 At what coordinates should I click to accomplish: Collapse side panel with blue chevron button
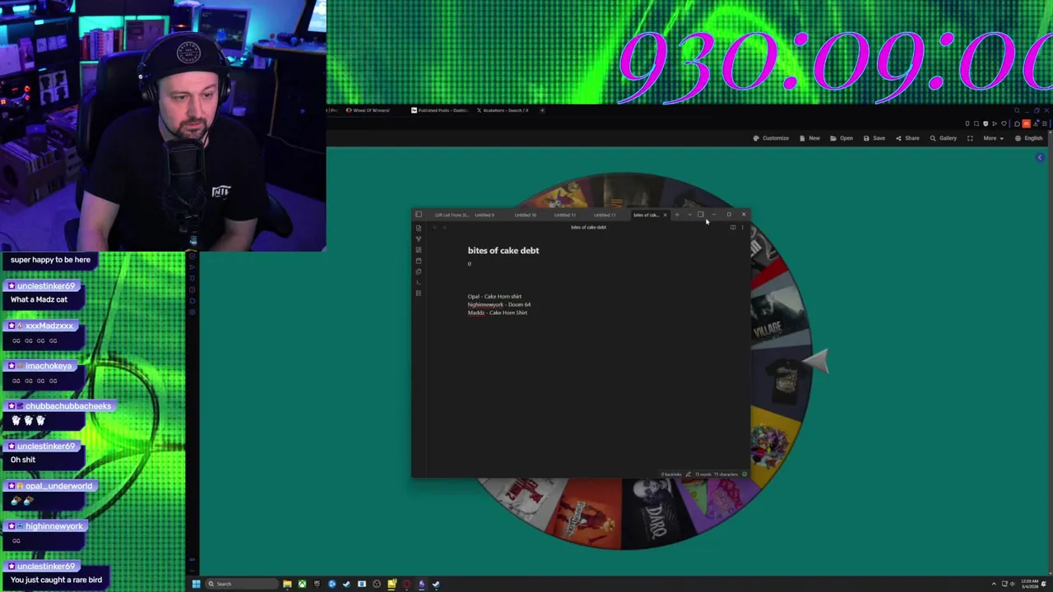(x=1040, y=157)
